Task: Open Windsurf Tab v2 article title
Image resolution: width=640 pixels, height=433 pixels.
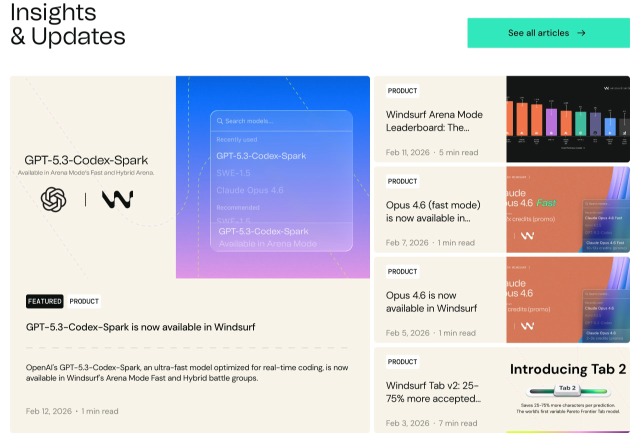Action: [x=433, y=392]
